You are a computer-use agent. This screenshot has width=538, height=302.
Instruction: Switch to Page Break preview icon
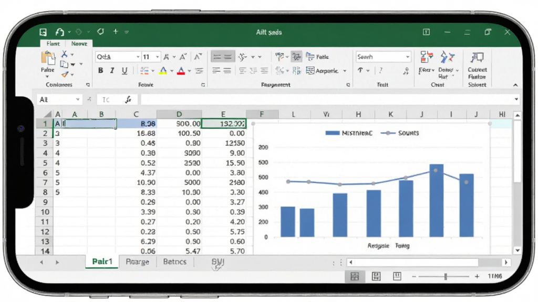pyautogui.click(x=397, y=276)
